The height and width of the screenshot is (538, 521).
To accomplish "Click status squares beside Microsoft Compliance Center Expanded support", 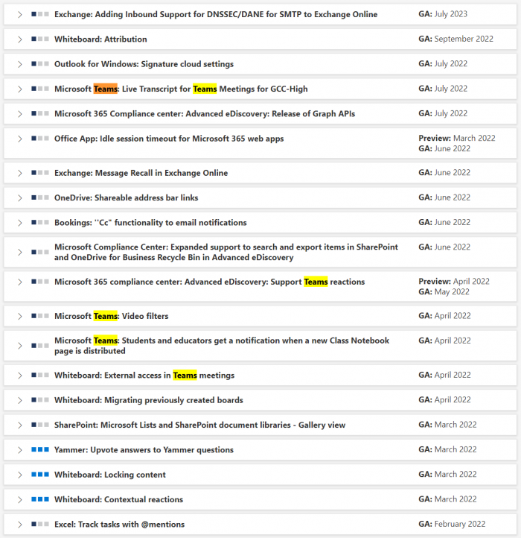I will [40, 252].
